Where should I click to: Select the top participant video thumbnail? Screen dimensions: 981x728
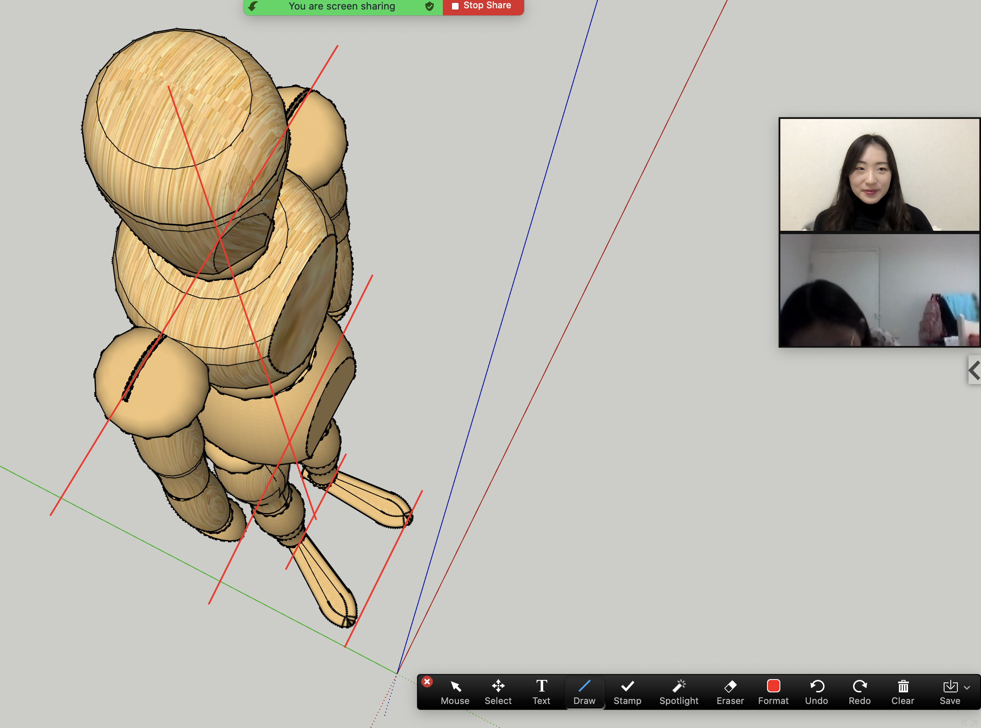coord(879,174)
